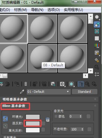Adjust the 不透明度 spinner arrows
The height and width of the screenshot is (138, 102).
[82, 129]
